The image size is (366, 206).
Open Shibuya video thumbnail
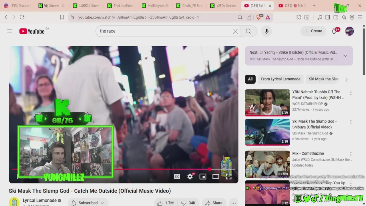[x=267, y=132]
